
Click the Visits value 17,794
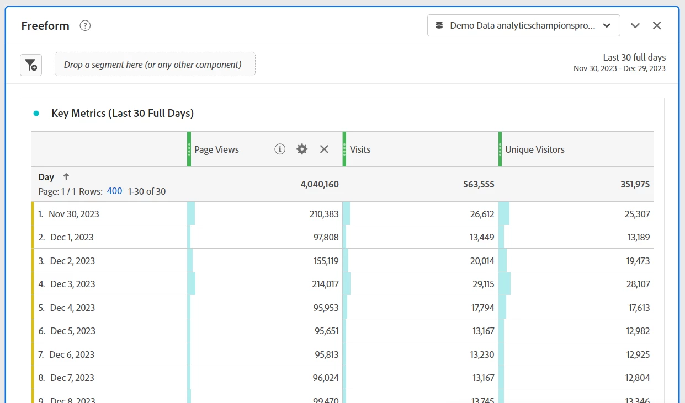(x=483, y=308)
